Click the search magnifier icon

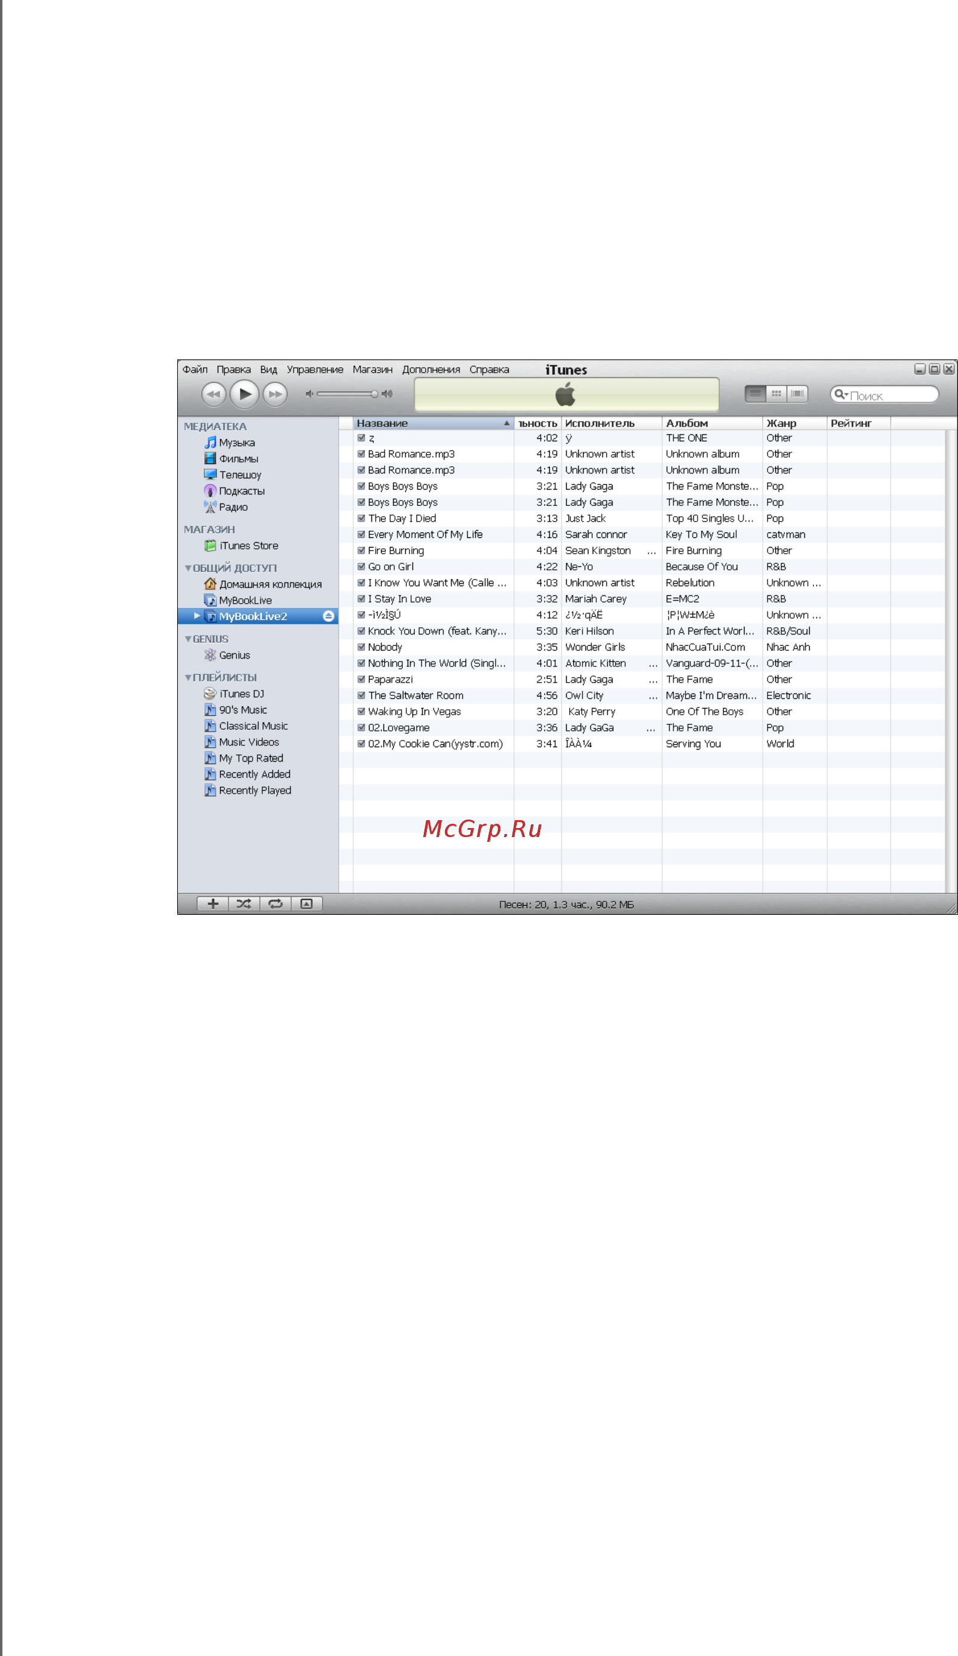click(x=840, y=394)
